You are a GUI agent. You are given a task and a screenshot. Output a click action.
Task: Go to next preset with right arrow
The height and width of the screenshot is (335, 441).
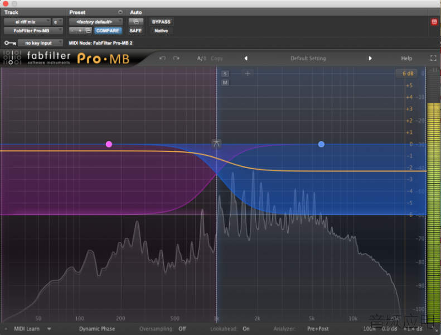click(x=370, y=58)
